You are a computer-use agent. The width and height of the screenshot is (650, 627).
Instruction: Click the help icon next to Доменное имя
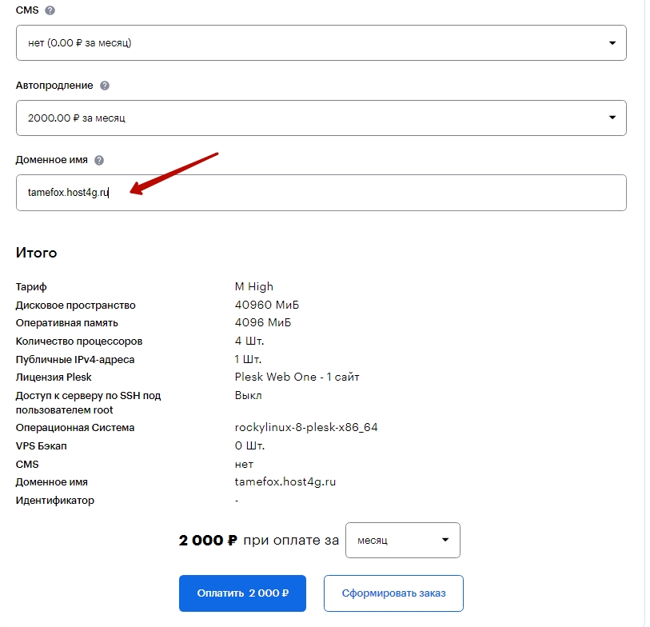(99, 160)
